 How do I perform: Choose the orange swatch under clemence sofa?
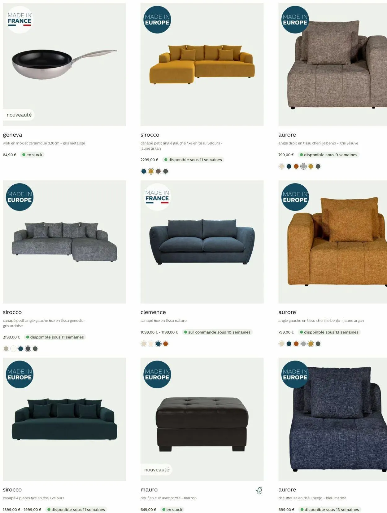(x=166, y=344)
